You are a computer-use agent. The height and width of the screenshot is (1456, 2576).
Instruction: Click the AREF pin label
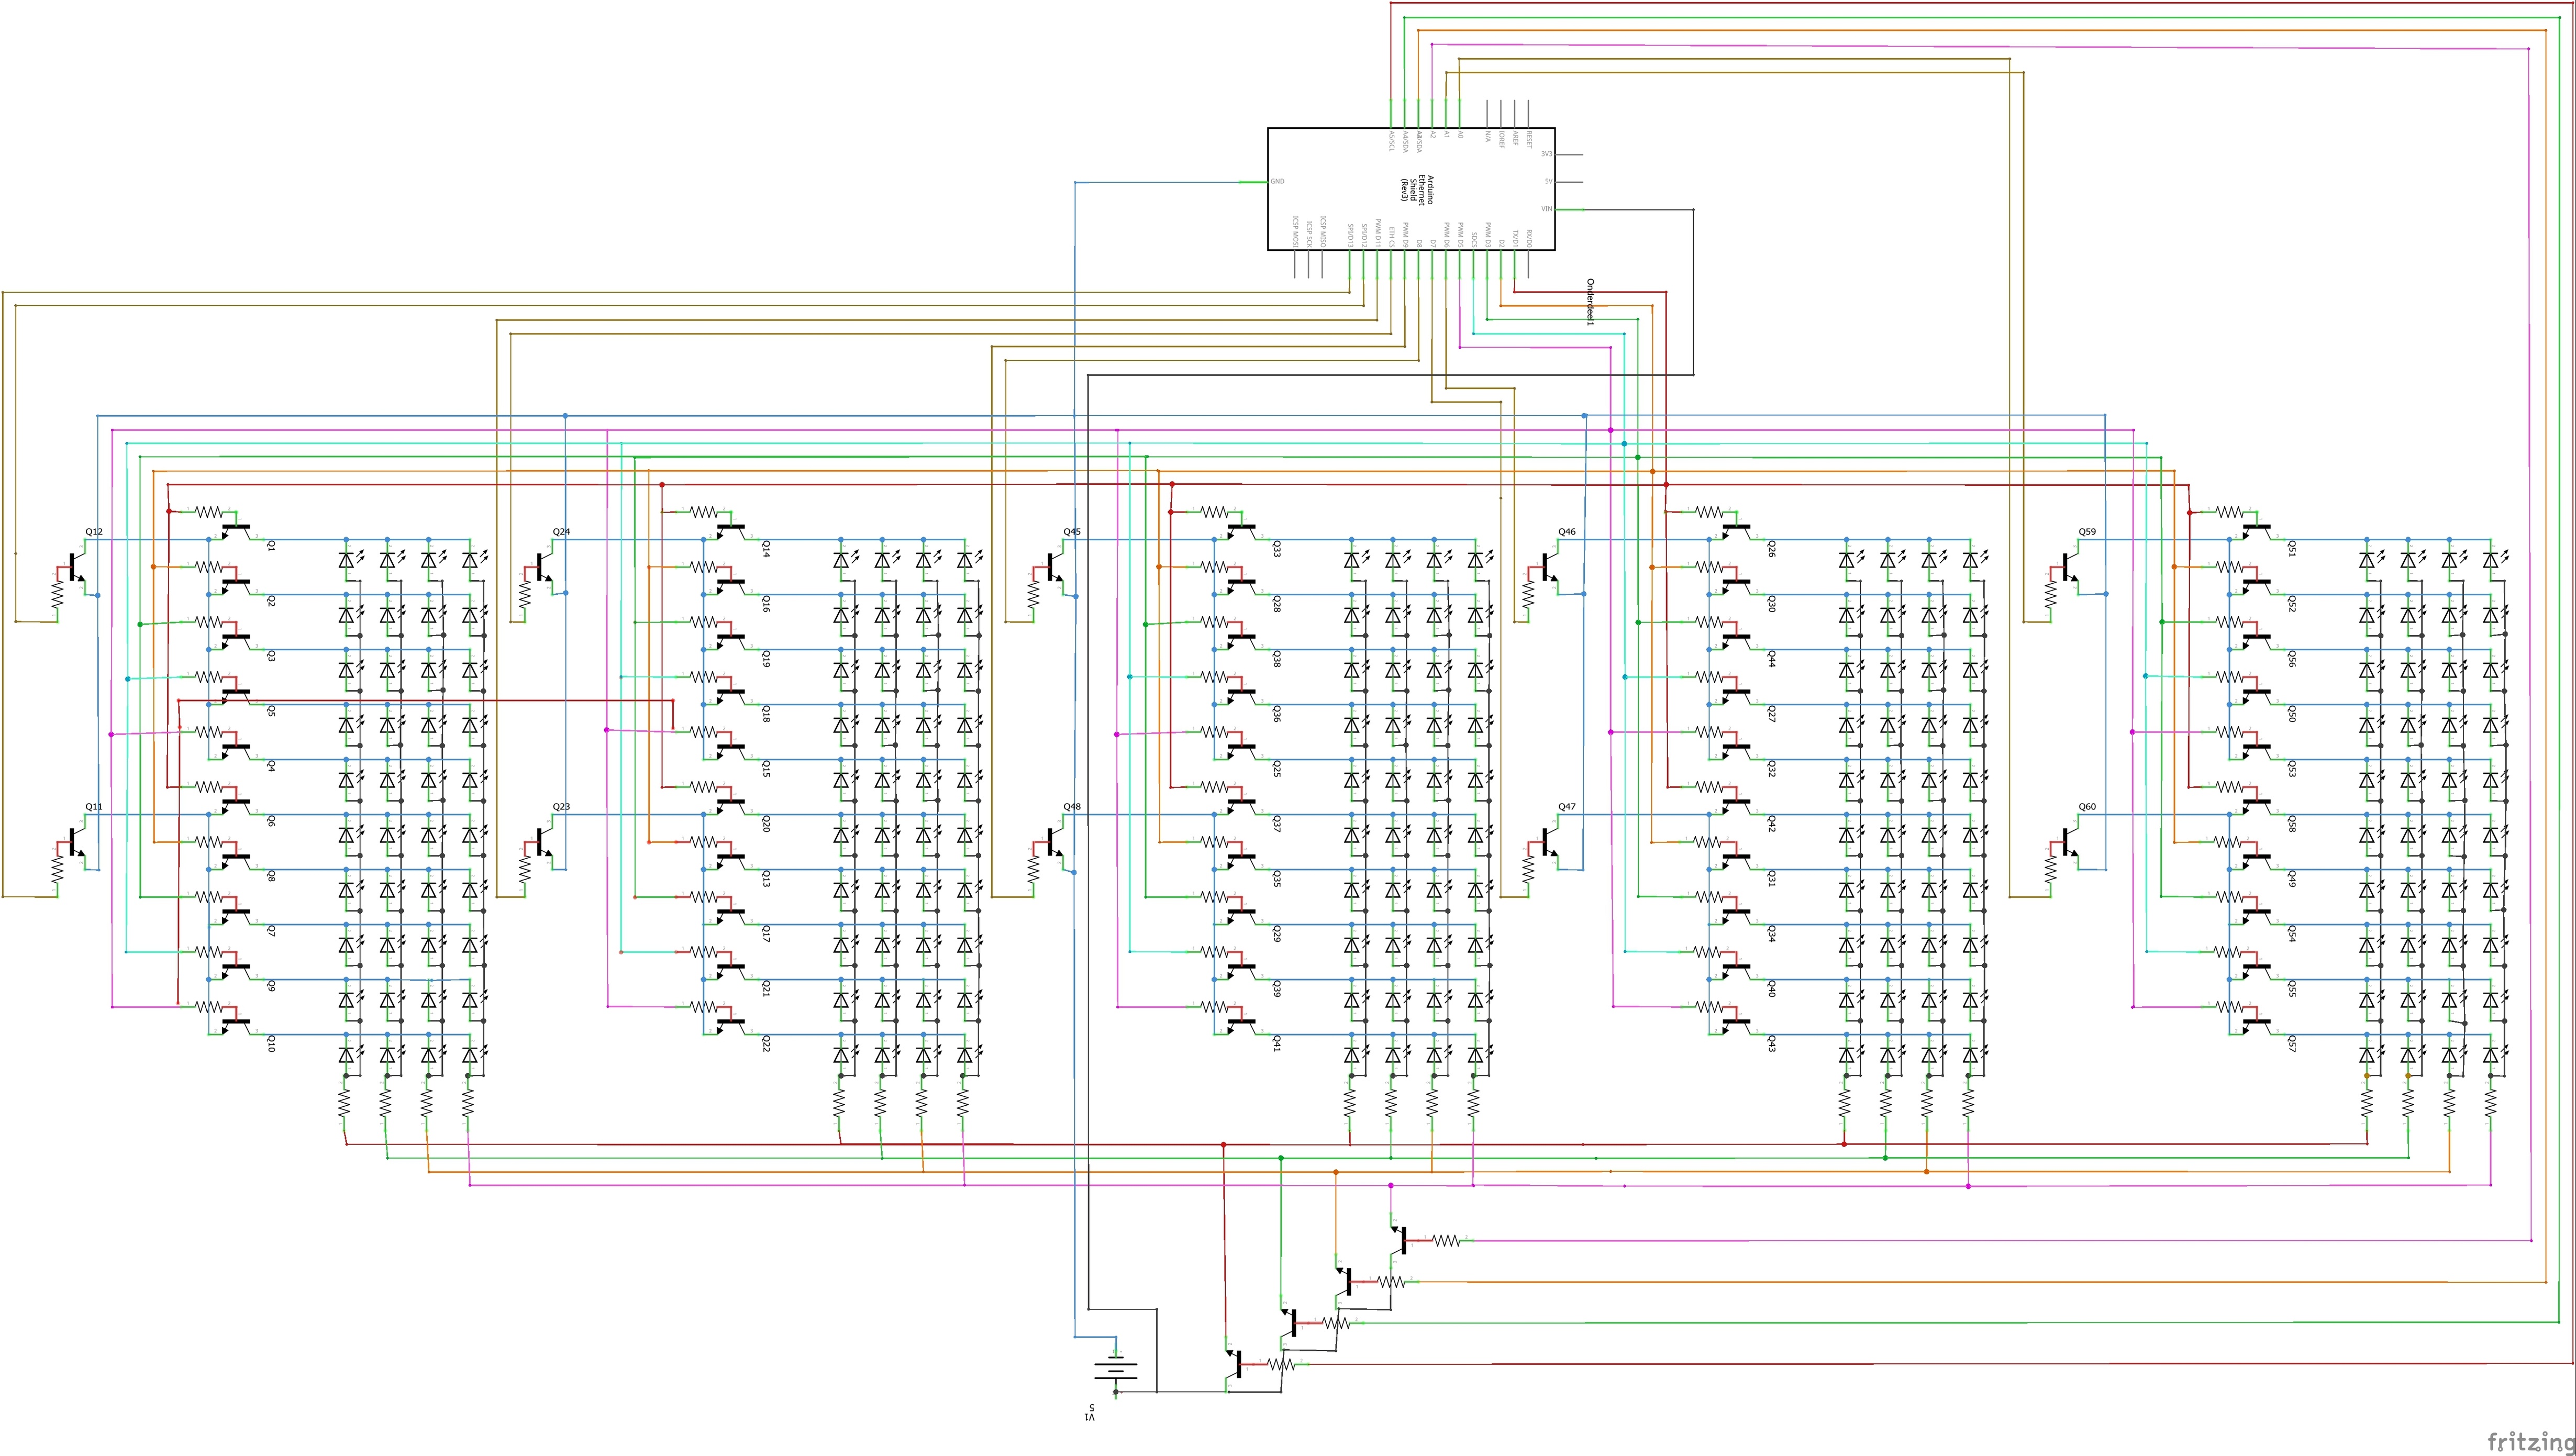click(x=1516, y=138)
